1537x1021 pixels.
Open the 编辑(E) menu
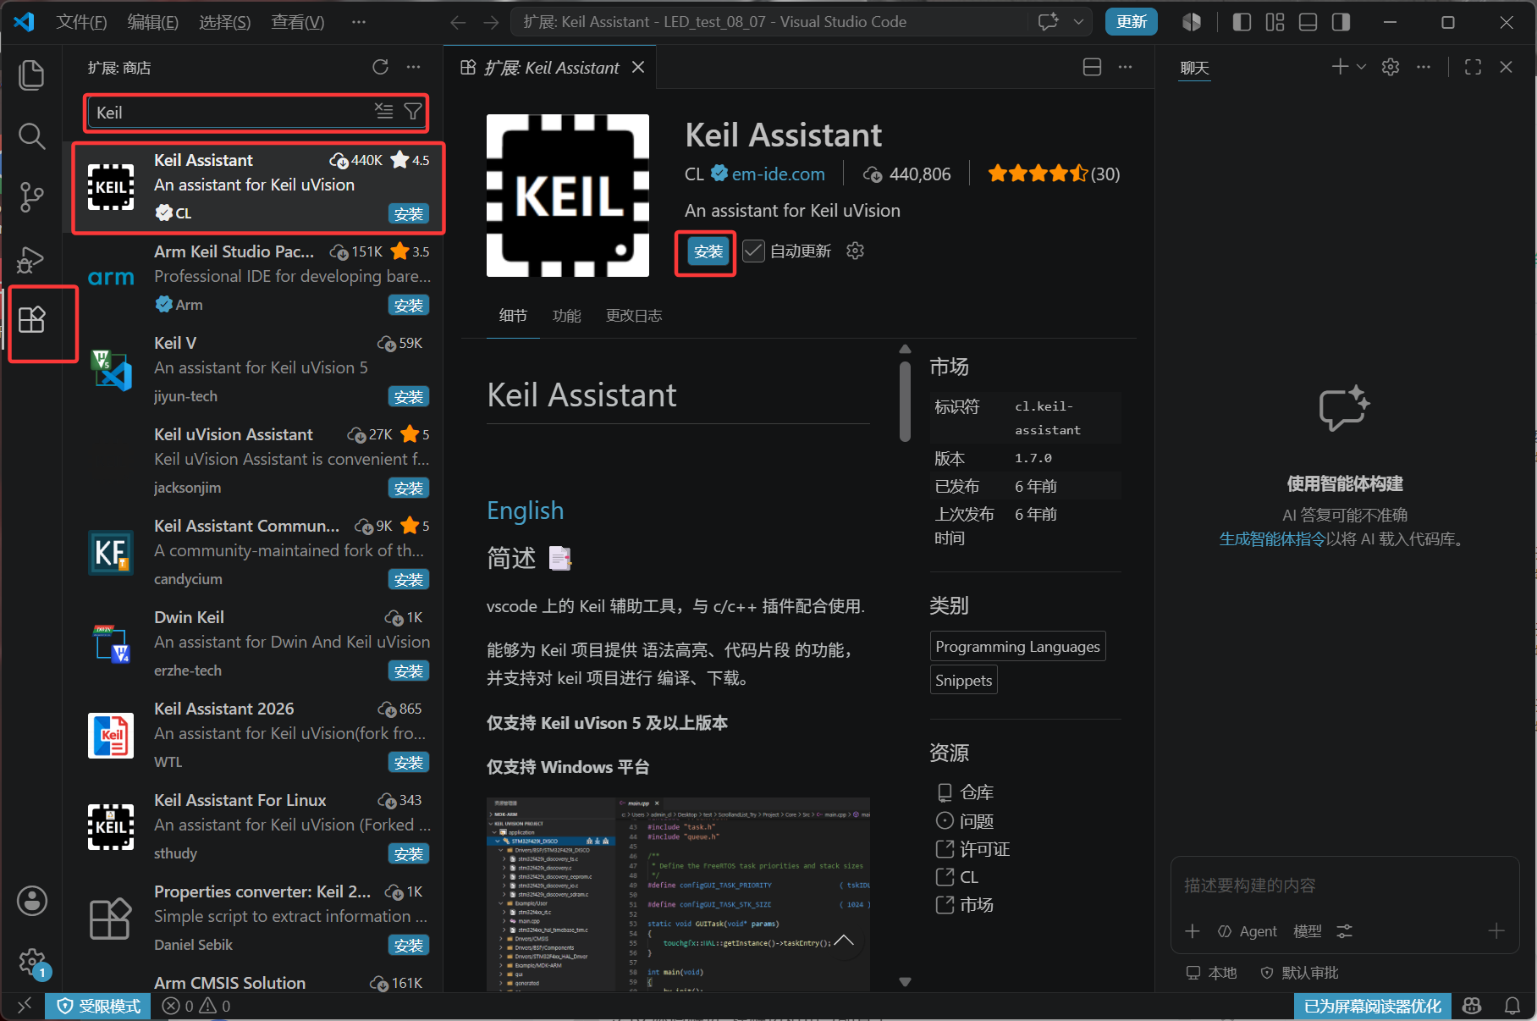click(152, 22)
